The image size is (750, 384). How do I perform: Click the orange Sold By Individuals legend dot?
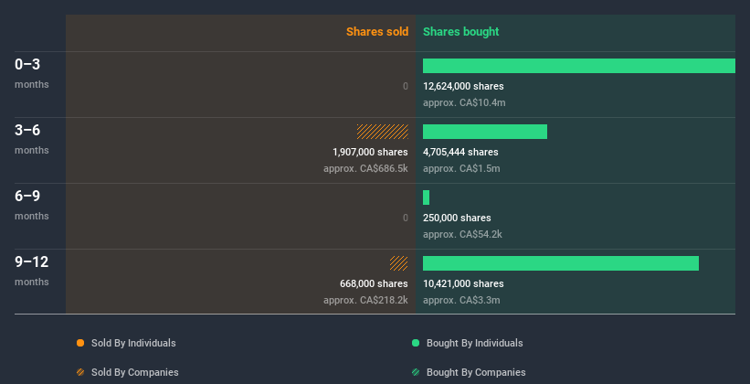point(80,343)
